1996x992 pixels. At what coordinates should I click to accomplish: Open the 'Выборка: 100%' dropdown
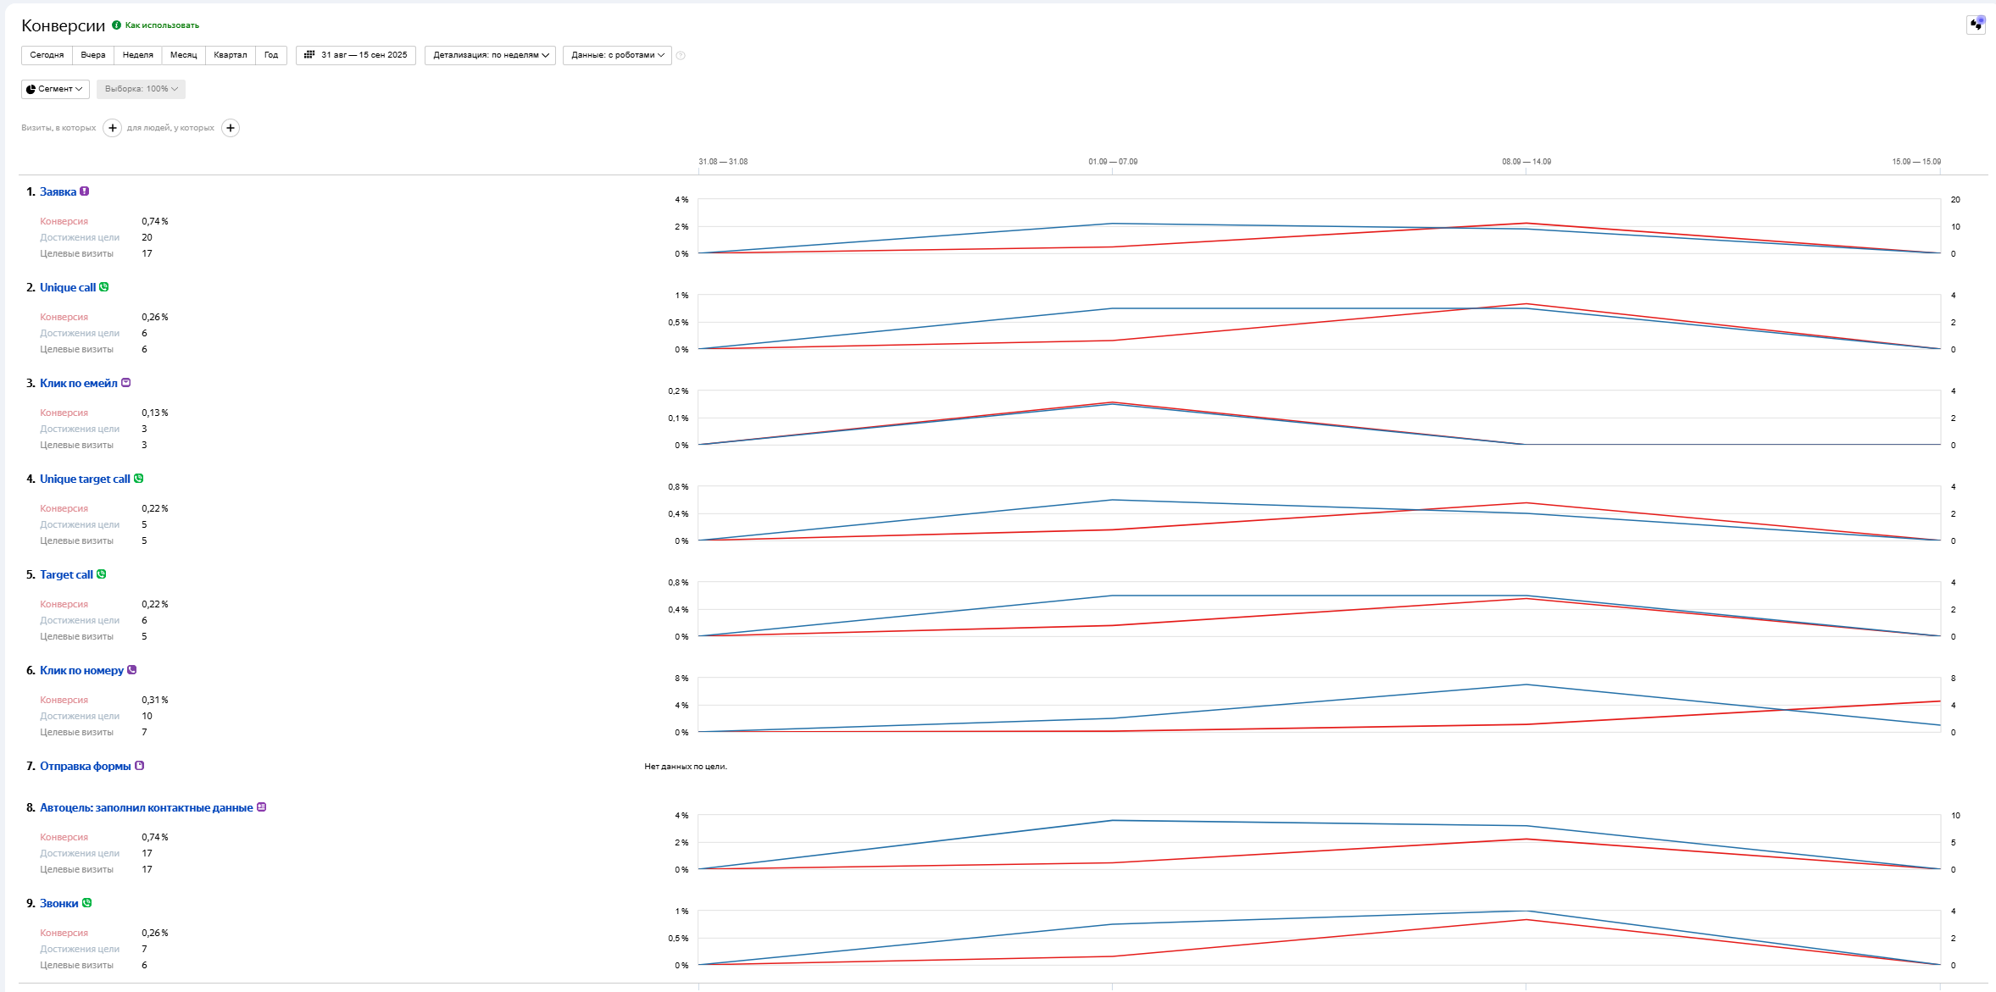(x=141, y=89)
